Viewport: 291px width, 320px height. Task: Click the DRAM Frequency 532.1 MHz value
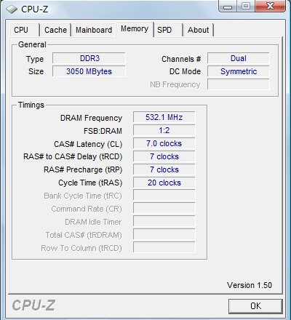click(164, 117)
